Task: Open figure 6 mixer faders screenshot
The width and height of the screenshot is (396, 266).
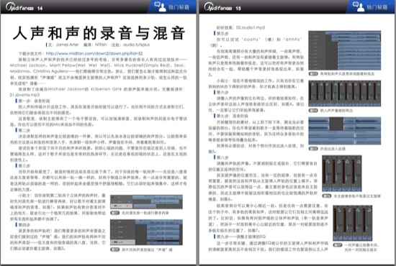Action: click(x=342, y=173)
